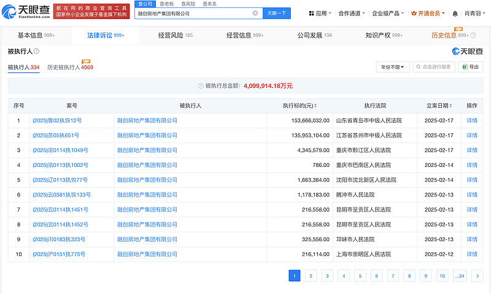Click the info icon before 被执行总金额

(201, 86)
